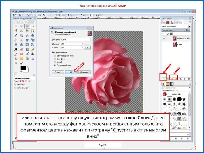Click the Ширина spinner arrows
204x153 pixels.
82,44
